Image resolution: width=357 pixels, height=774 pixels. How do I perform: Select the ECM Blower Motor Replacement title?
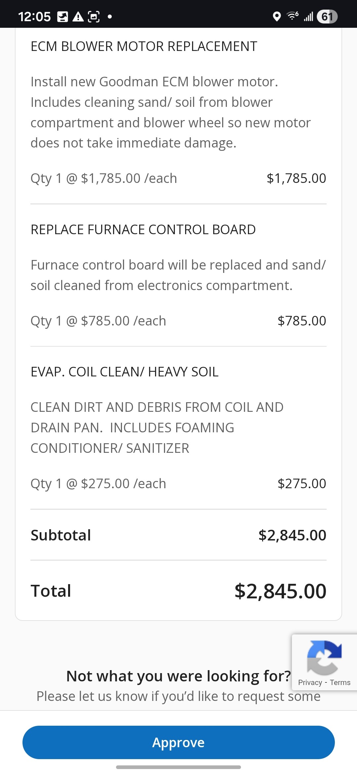(144, 46)
